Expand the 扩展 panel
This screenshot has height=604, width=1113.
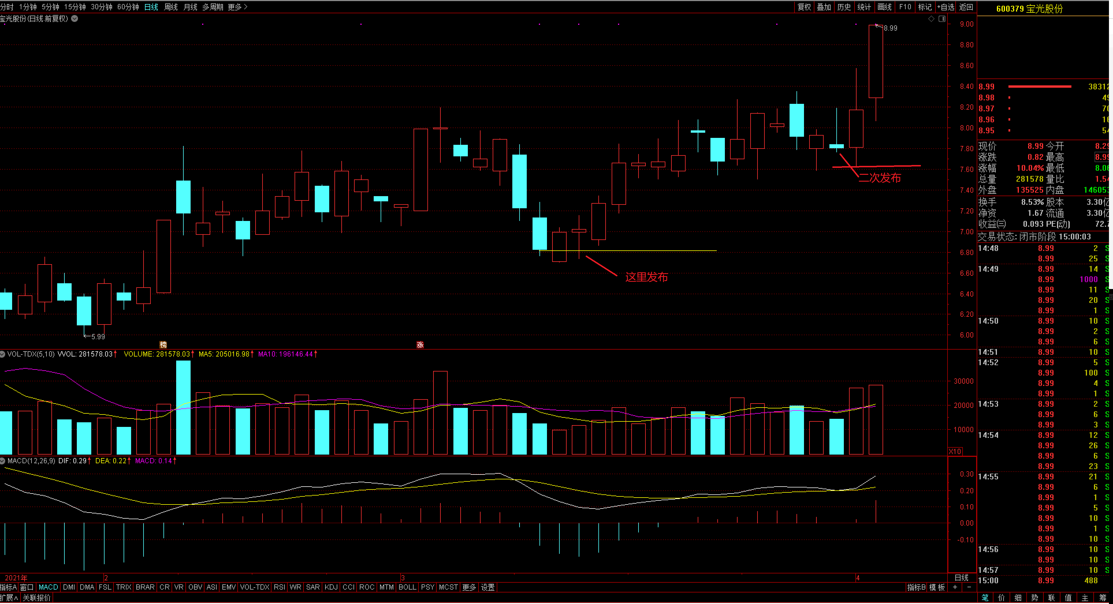click(x=9, y=599)
